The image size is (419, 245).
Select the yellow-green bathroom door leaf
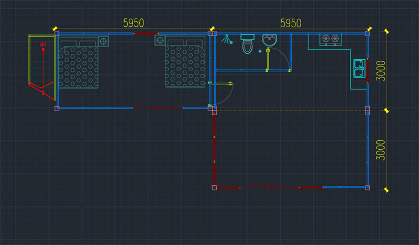(268, 60)
